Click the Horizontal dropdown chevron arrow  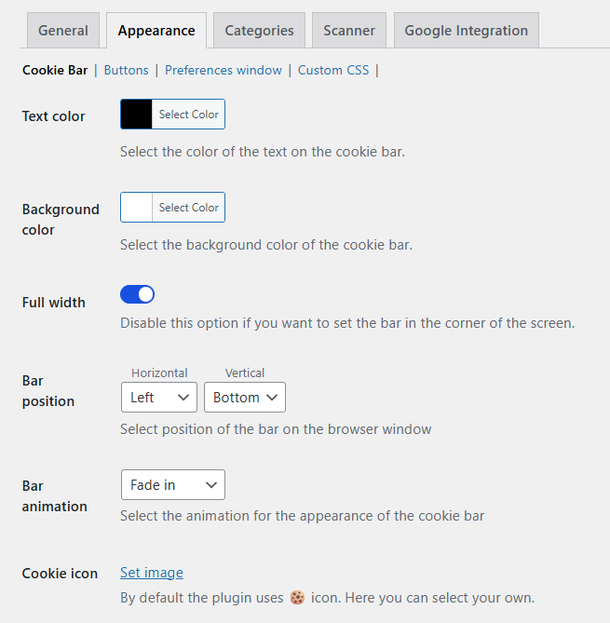[x=183, y=398]
